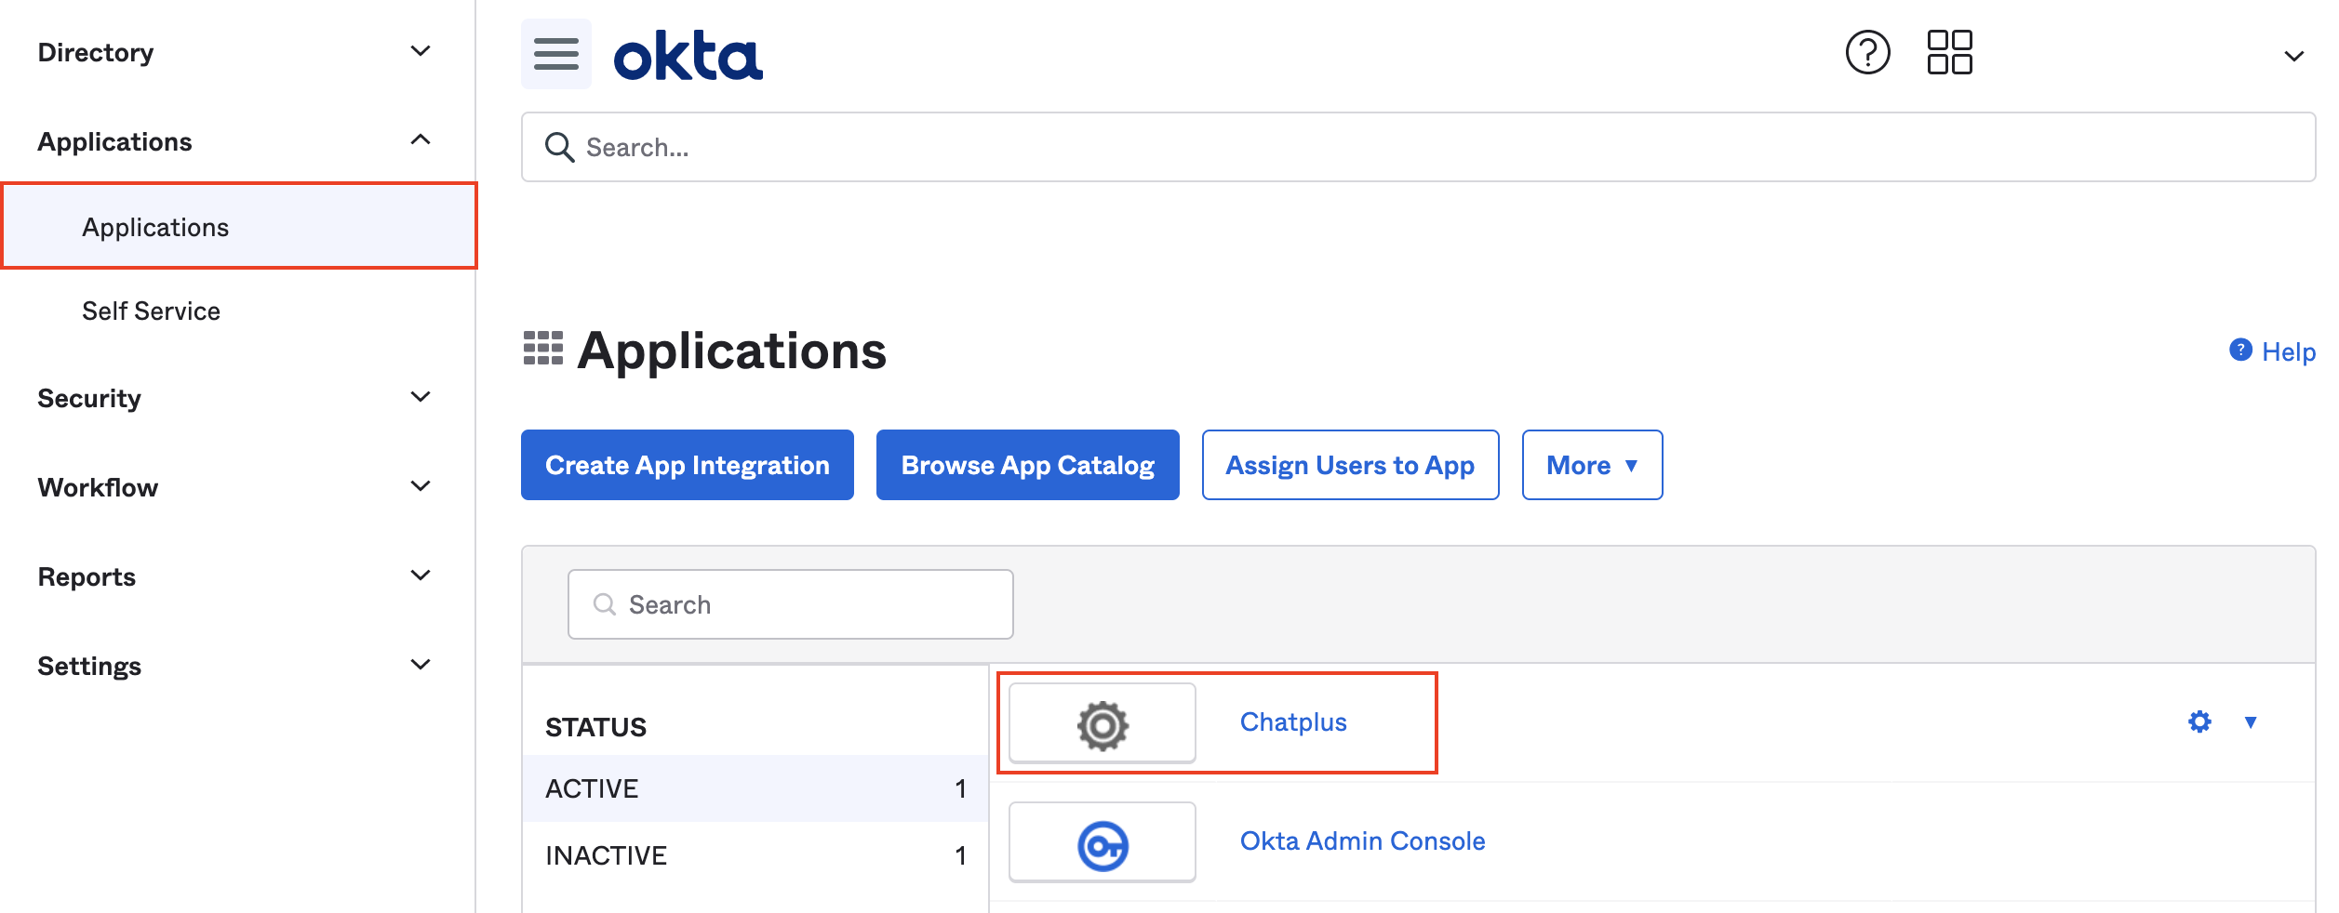
Task: Click the blue Help question icon
Action: (x=2240, y=350)
